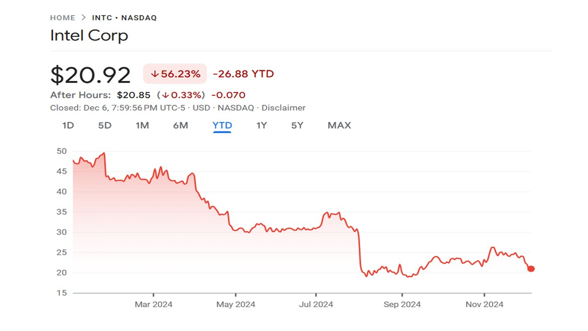Screen dimensions: 588x331
Task: Select the YTD range tab
Action: [x=222, y=126]
